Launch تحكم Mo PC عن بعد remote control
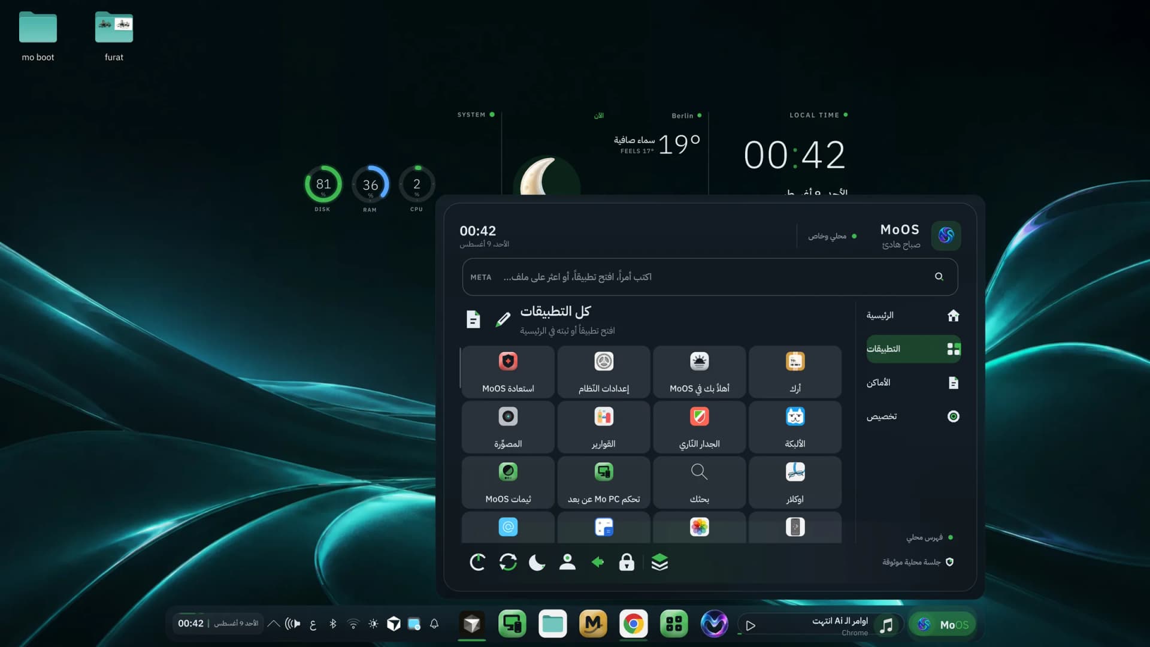1150x647 pixels. (604, 482)
